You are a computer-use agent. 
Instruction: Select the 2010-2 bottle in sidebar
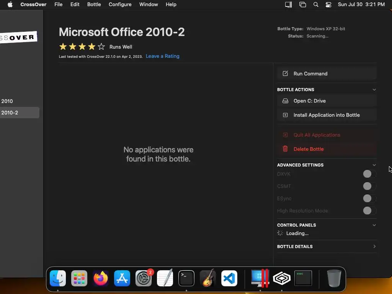[20, 113]
